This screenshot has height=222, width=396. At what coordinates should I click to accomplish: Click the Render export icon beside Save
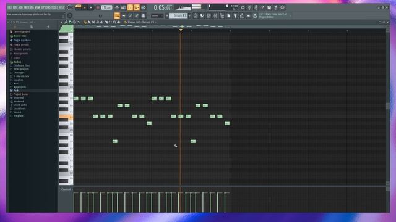(x=275, y=7)
